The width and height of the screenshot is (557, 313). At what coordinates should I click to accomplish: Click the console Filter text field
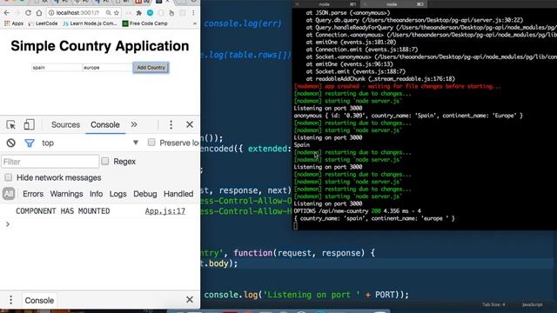coord(50,162)
